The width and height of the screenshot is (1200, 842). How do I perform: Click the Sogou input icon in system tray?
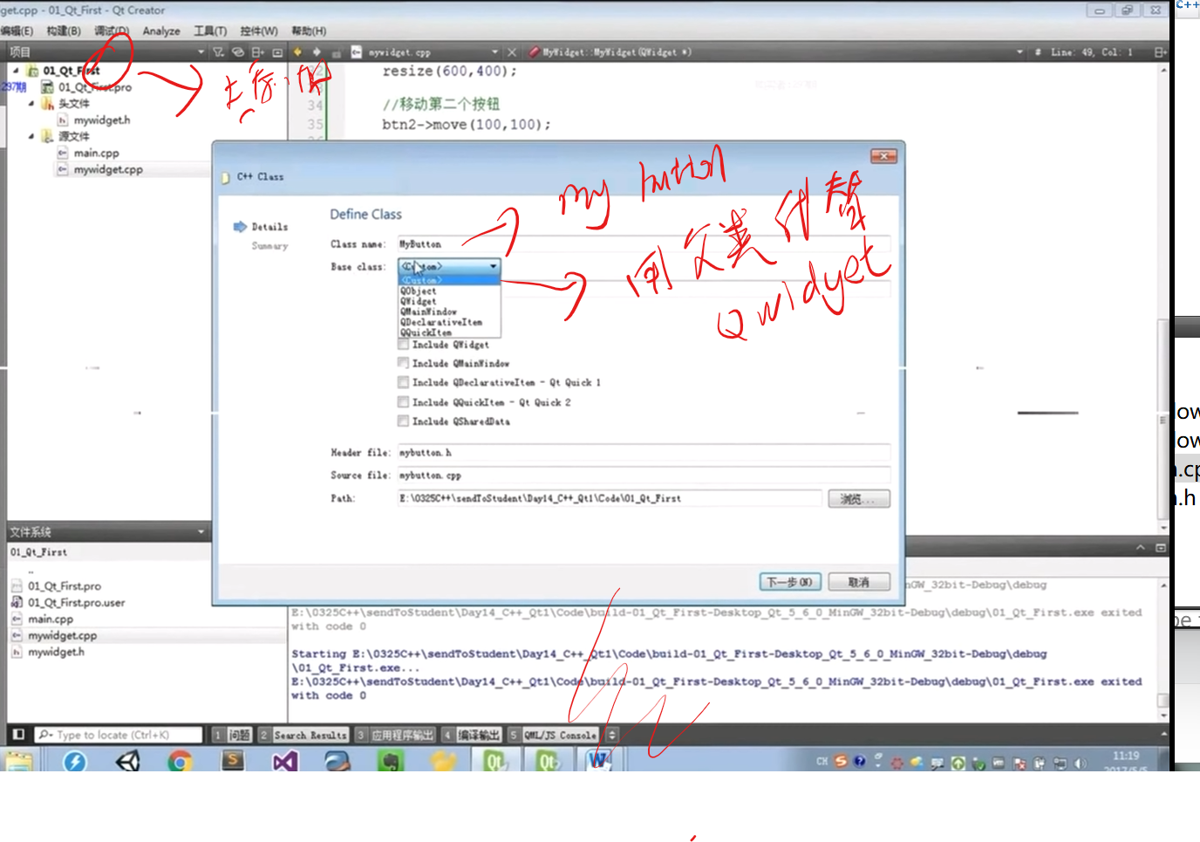(x=841, y=762)
